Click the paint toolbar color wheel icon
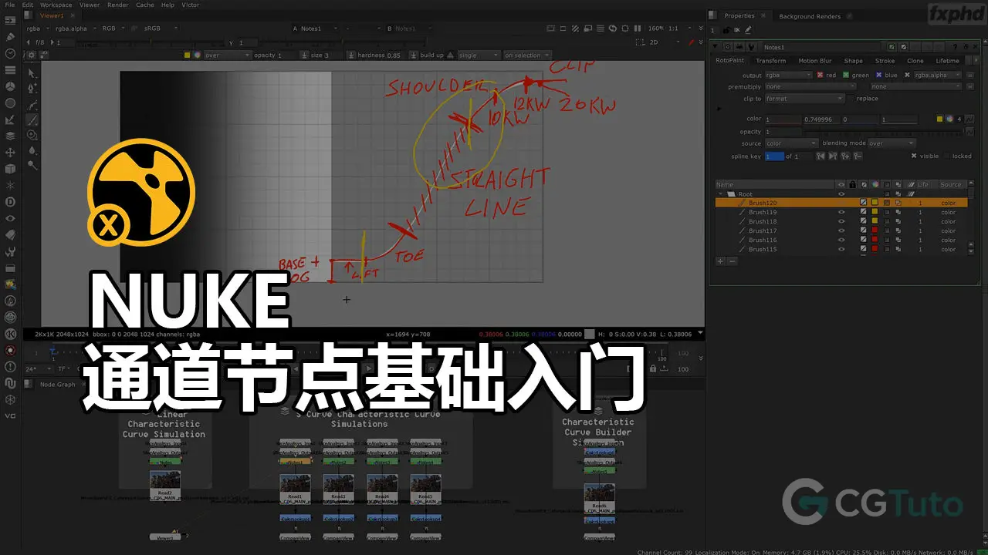Screen dimensions: 988x555 pos(197,55)
